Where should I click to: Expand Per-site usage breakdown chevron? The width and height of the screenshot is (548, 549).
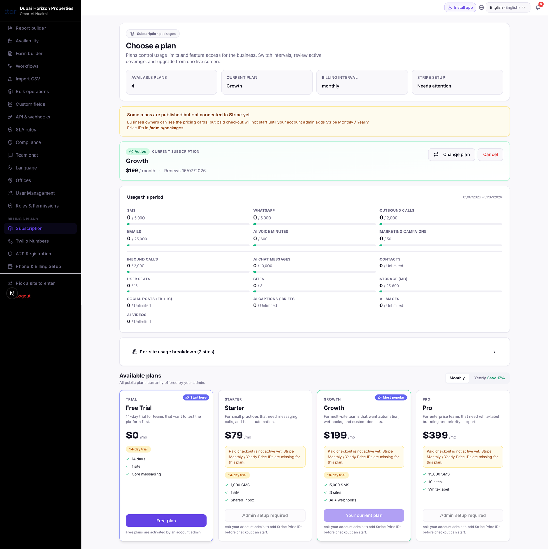click(494, 352)
